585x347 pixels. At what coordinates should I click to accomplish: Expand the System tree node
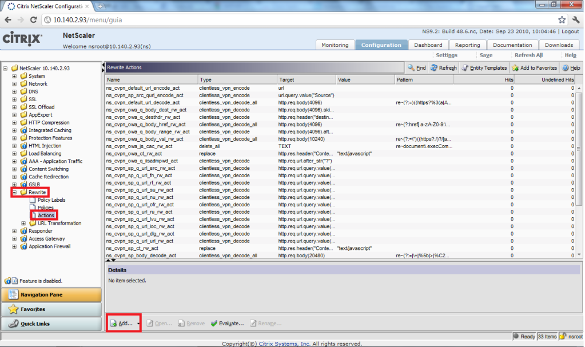[x=14, y=76]
